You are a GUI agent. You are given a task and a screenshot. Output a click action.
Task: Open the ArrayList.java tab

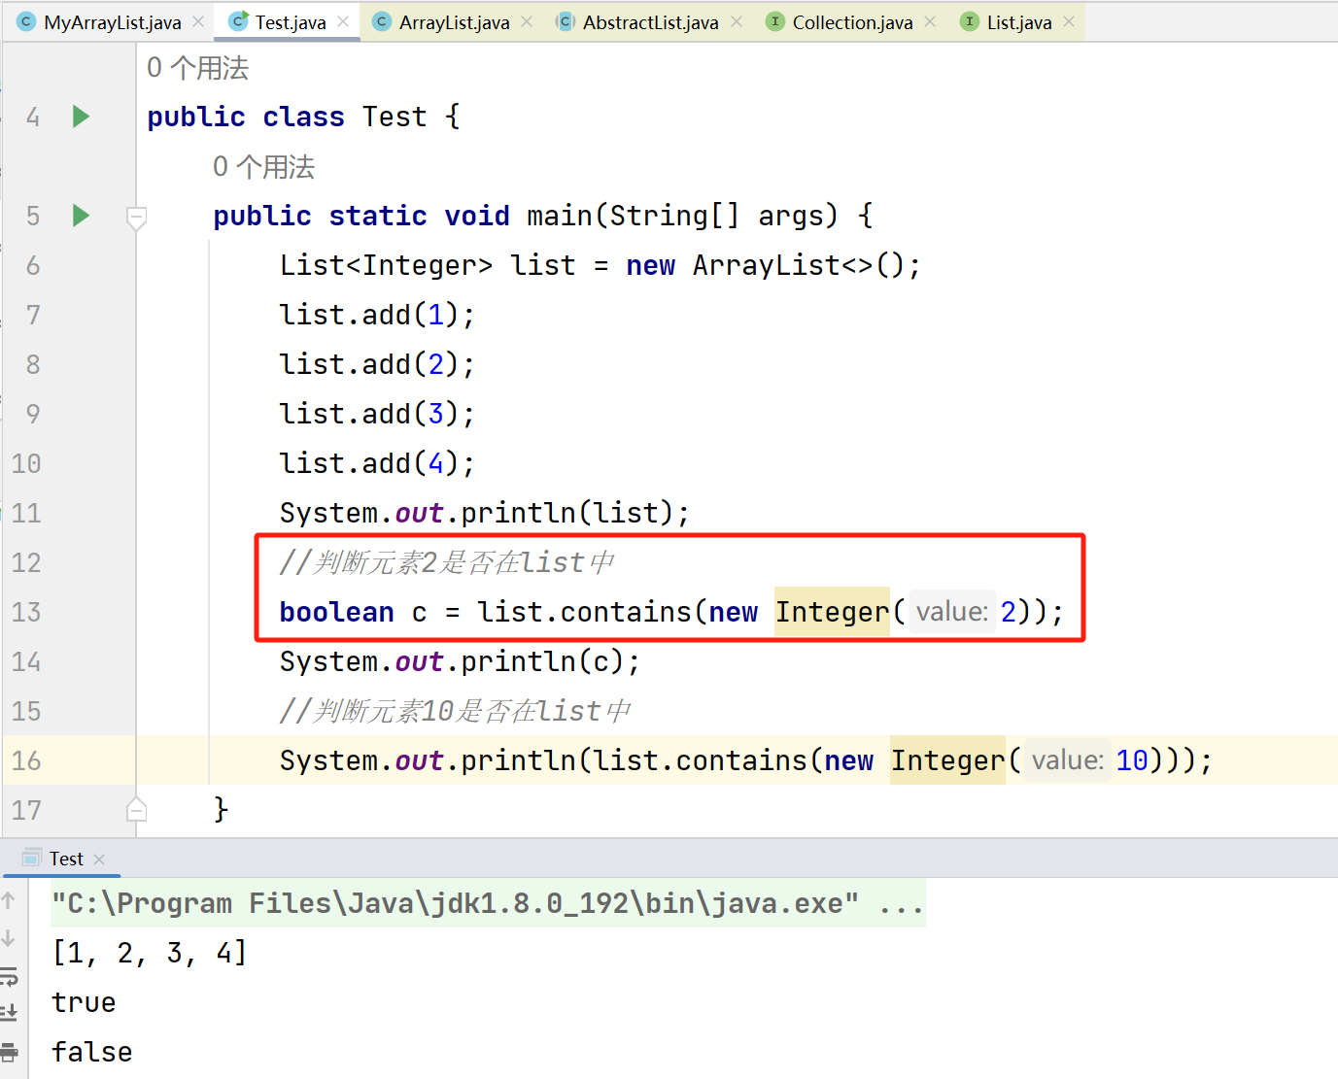[454, 22]
